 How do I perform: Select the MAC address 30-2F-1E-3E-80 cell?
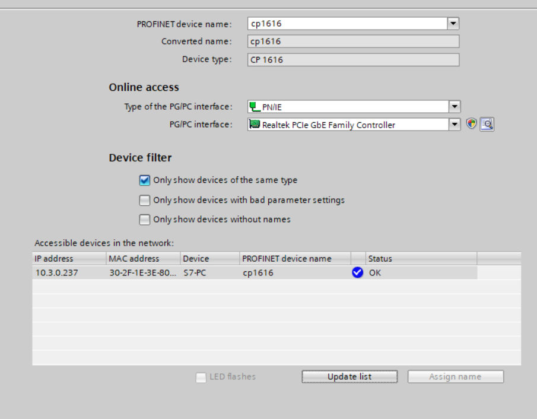coord(143,273)
